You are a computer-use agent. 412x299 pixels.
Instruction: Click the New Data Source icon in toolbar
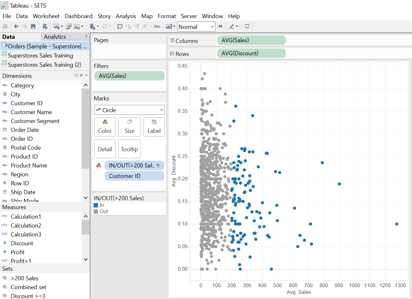pyautogui.click(x=45, y=26)
